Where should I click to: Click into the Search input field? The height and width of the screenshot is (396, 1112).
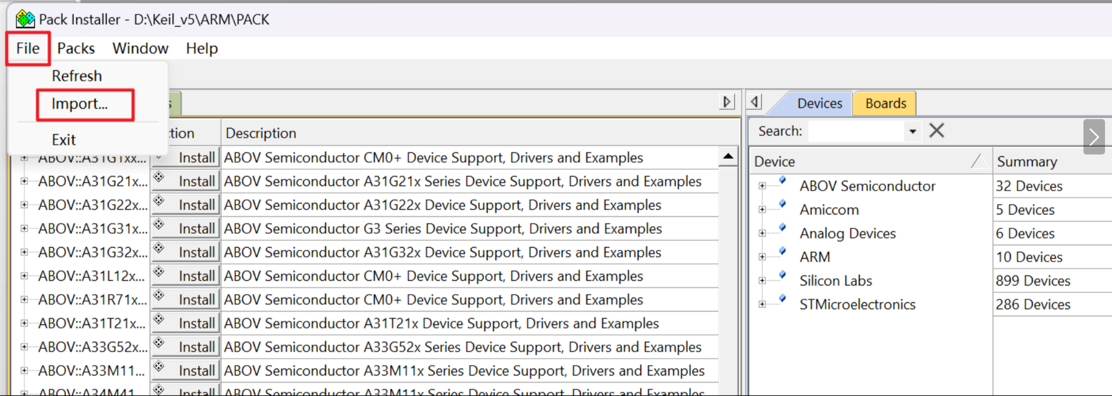click(x=857, y=131)
